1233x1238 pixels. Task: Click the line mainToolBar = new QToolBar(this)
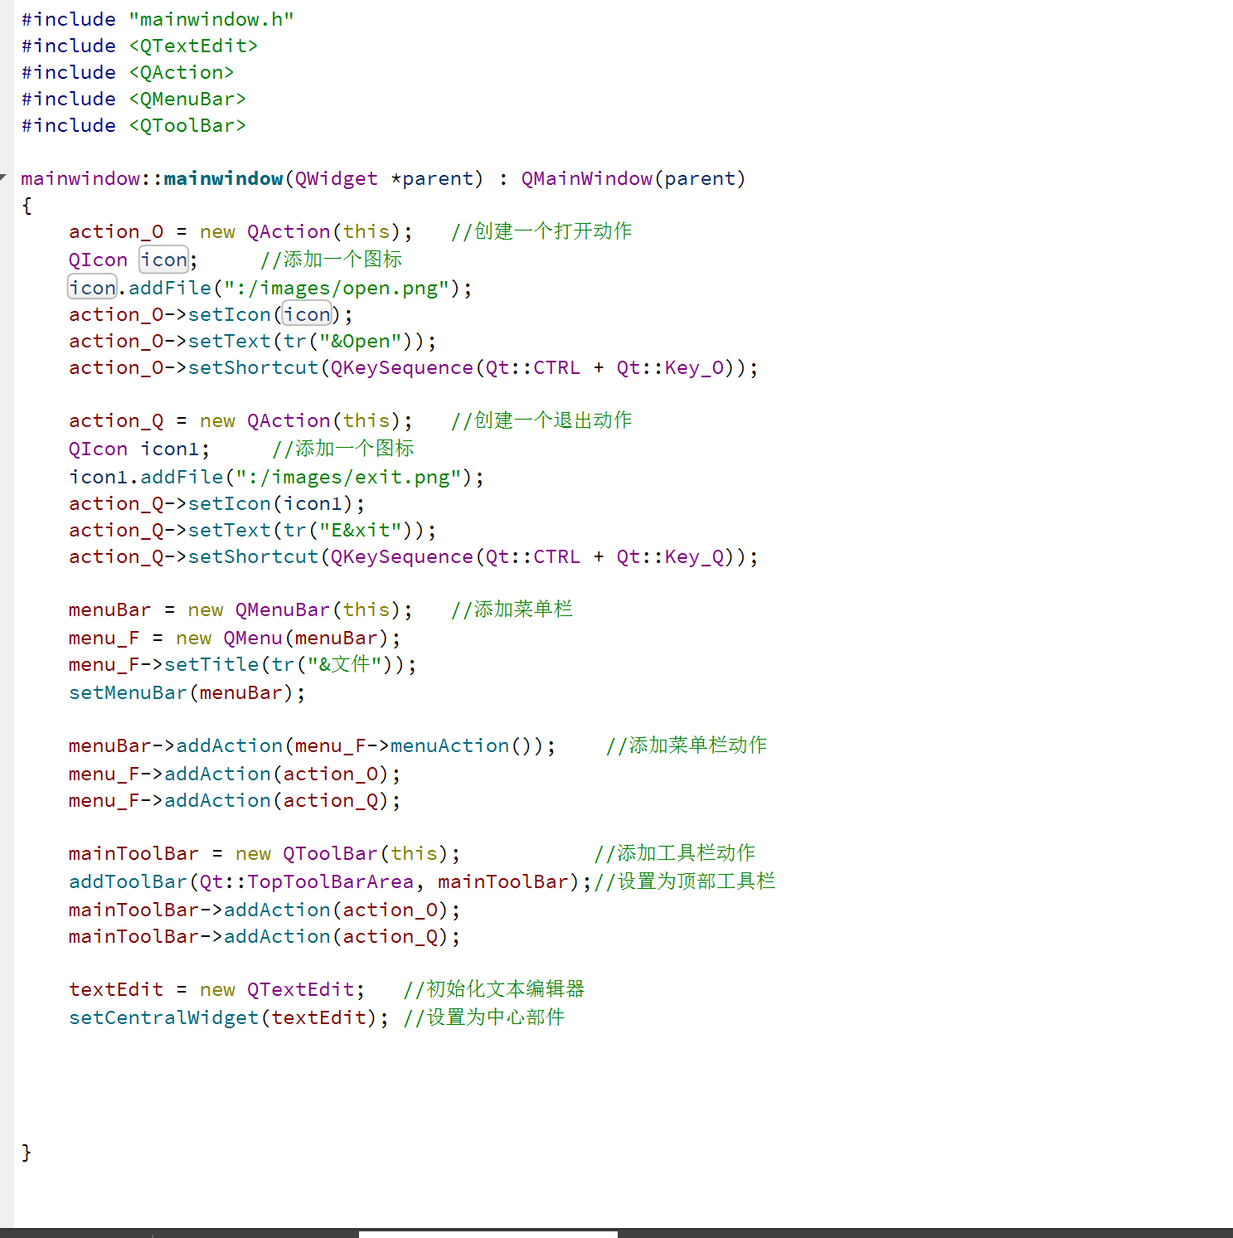265,853
